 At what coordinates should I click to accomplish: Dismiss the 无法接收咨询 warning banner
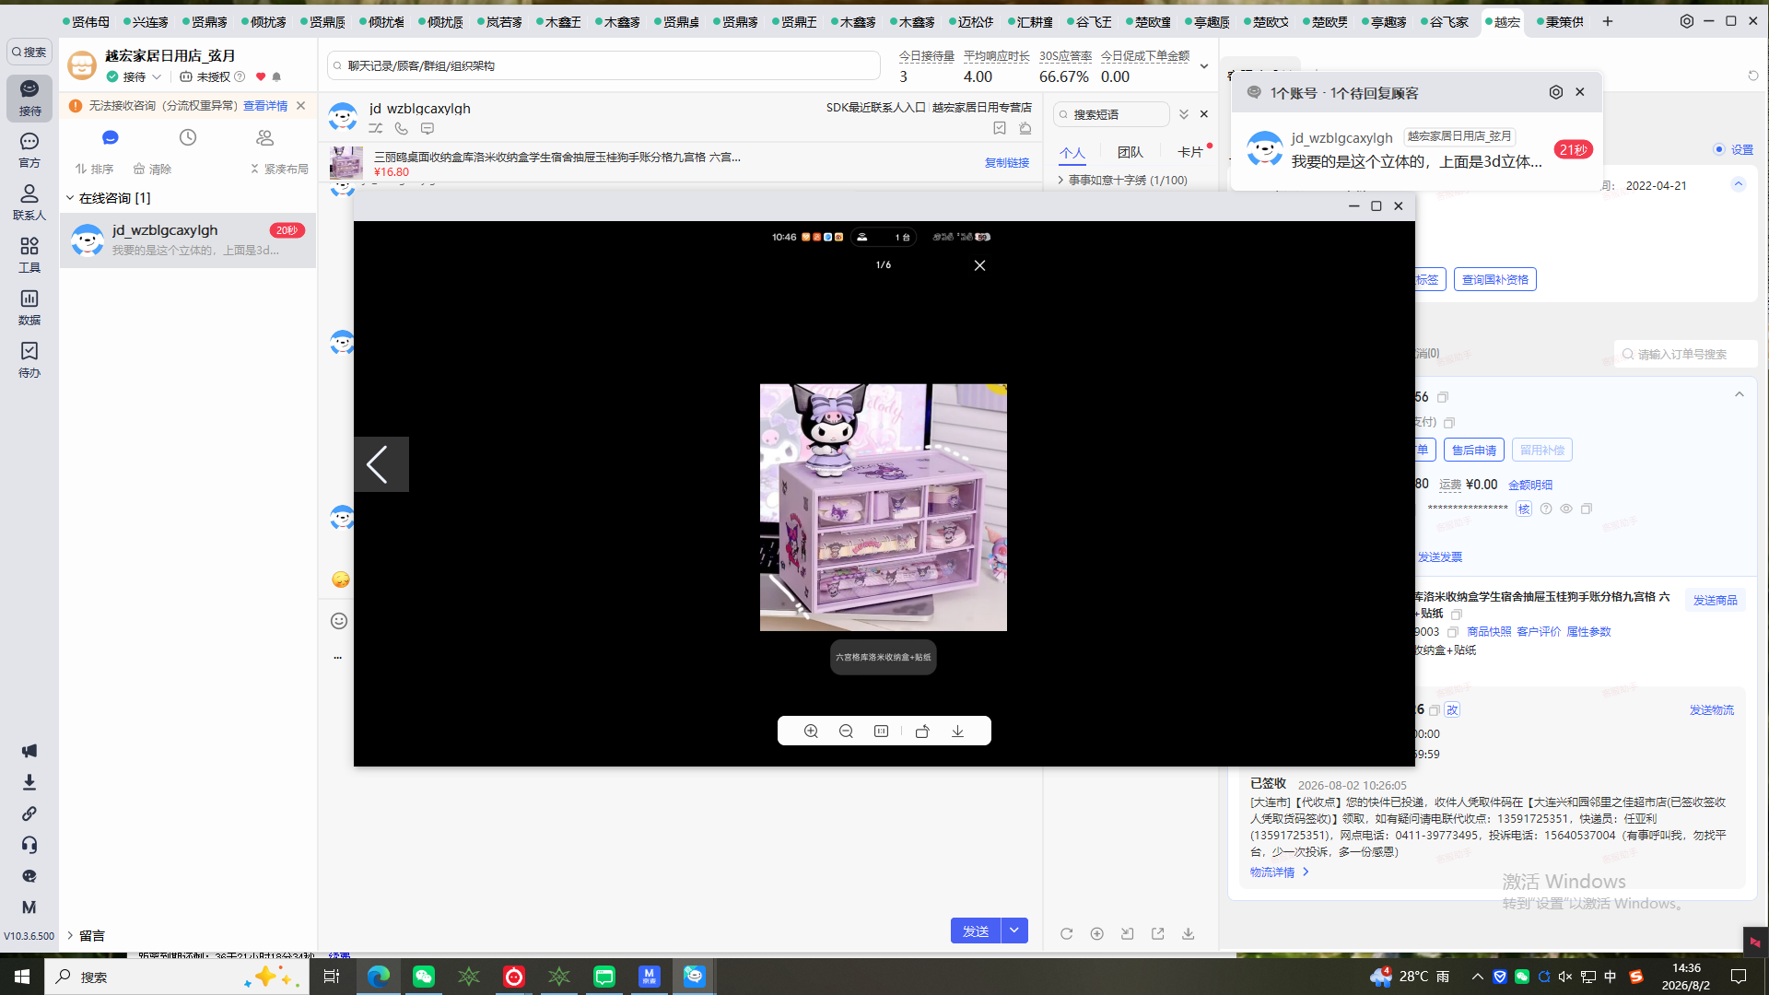pyautogui.click(x=300, y=106)
